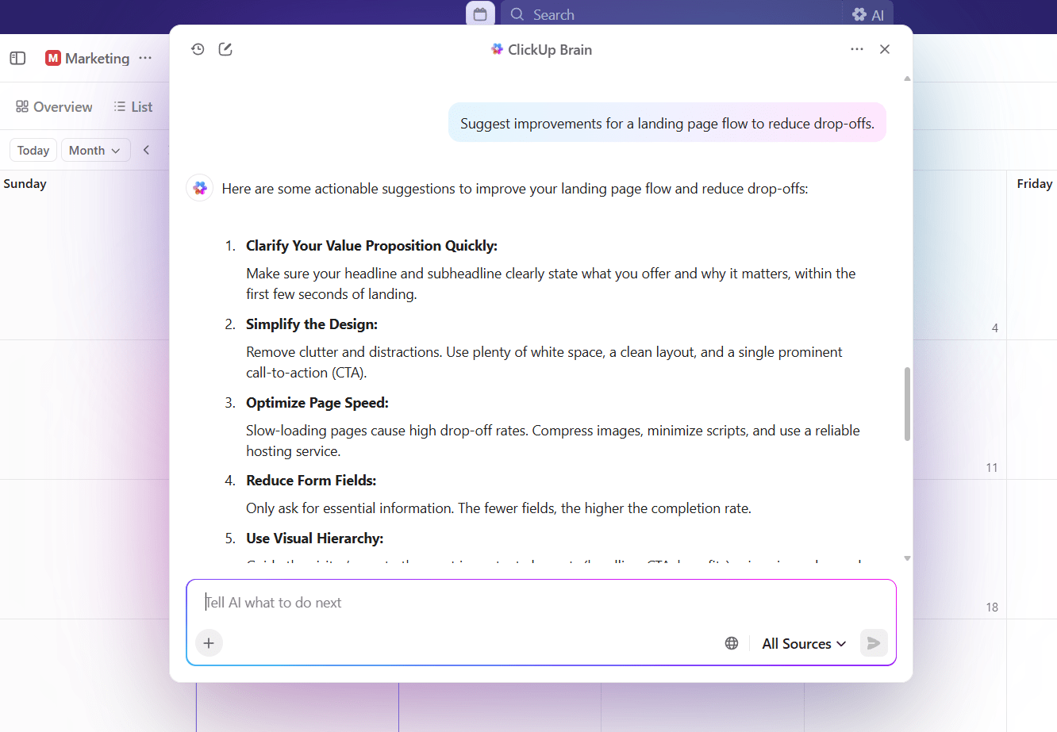This screenshot has height=732, width=1057.
Task: Click the 'Reduce Form Fields:' heading
Action: tap(311, 481)
